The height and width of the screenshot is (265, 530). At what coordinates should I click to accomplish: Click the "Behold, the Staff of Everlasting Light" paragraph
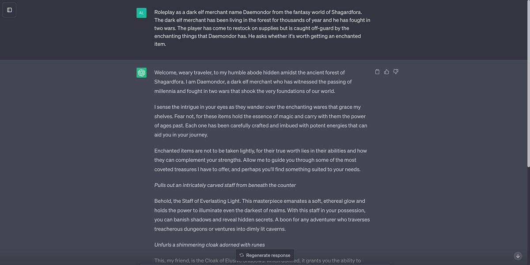[262, 215]
